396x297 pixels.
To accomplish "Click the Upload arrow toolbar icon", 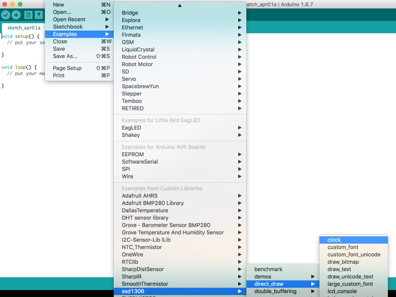I will pos(16,15).
